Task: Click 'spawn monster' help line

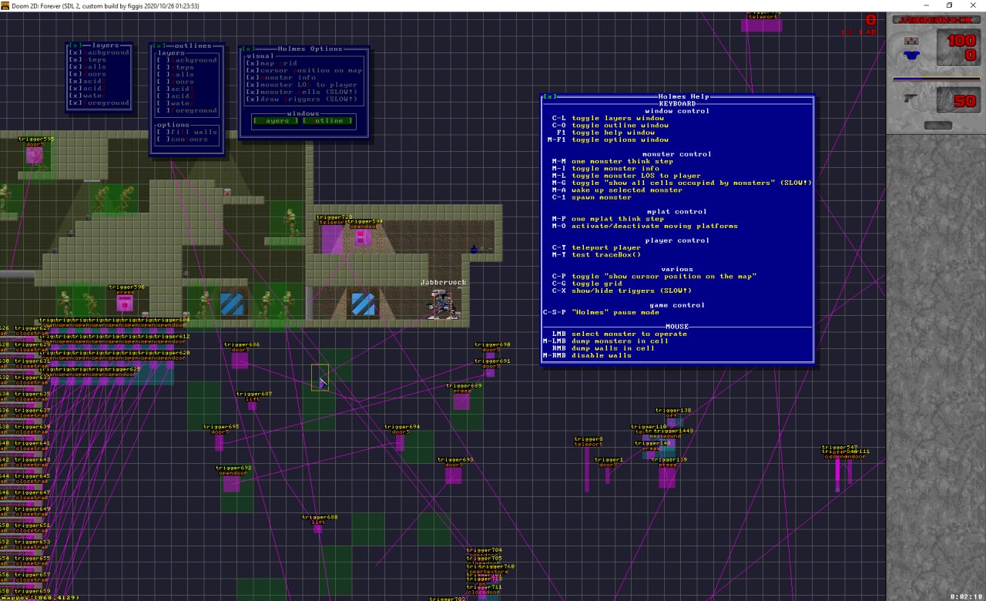Action: point(592,197)
